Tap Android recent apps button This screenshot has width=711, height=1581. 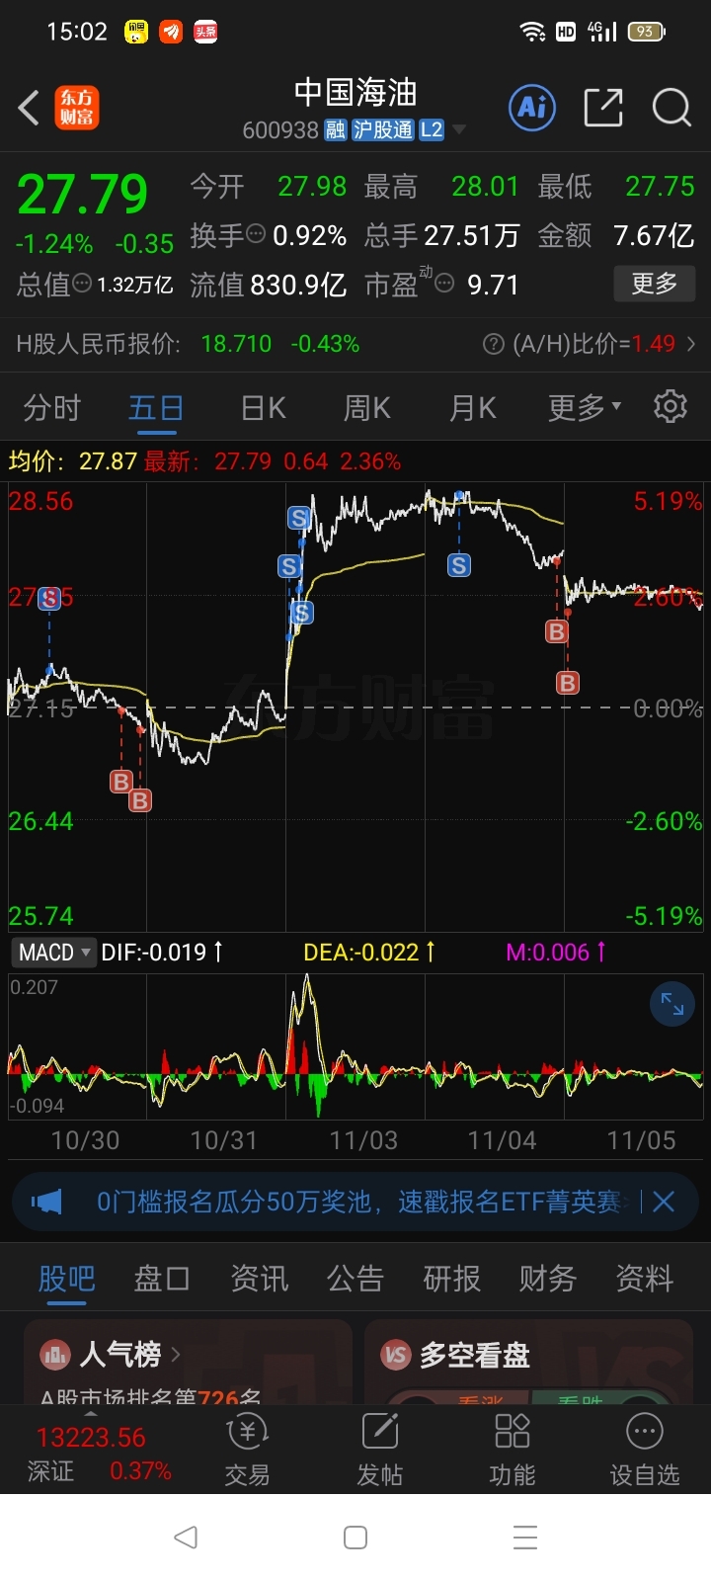tap(525, 1538)
